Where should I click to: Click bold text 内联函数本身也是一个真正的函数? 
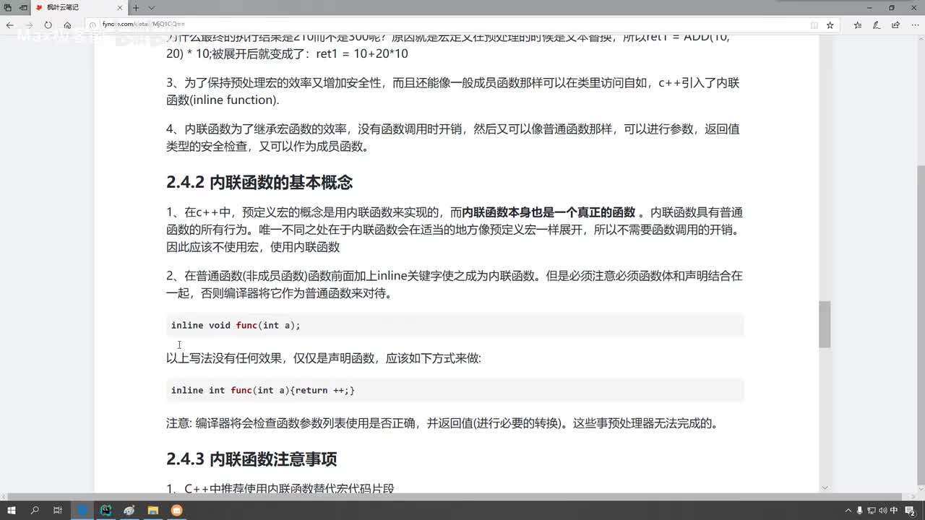point(548,212)
